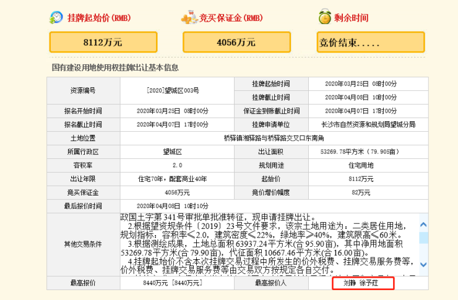
Task: Click the 土地位置 label
Action: [84, 138]
